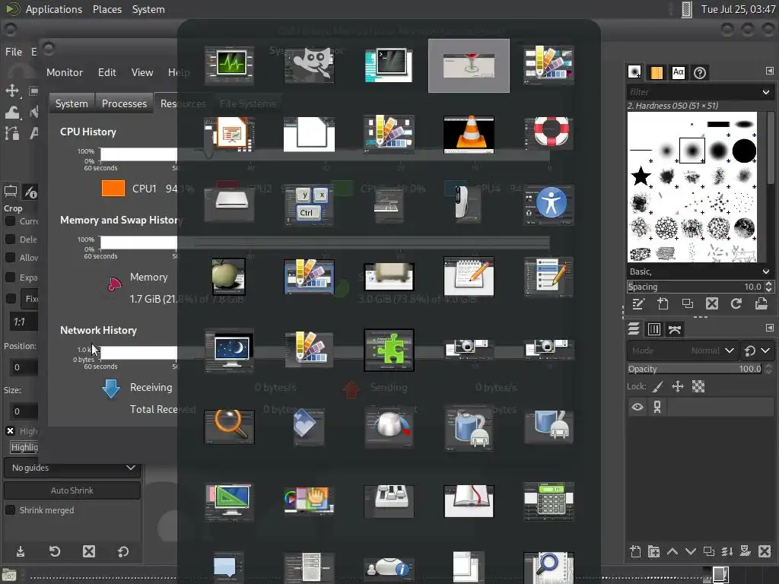
Task: Select GIMP Move tool
Action: tap(12, 90)
